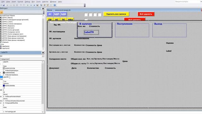Open the Debug menu
202x114 pixels.
(27, 2)
